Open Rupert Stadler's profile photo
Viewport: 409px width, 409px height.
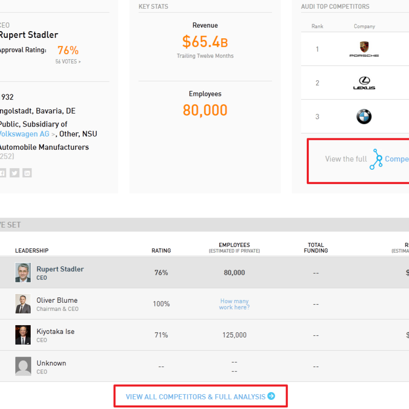[23, 272]
